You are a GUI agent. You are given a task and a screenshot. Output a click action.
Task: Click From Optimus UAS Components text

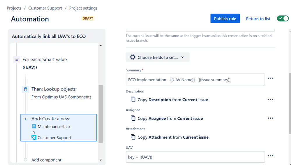pos(61,97)
